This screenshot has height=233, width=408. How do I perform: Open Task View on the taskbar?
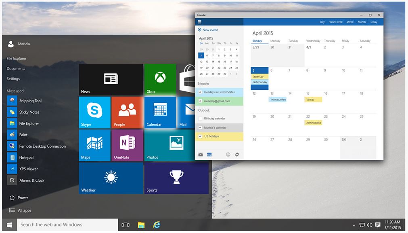point(126,225)
